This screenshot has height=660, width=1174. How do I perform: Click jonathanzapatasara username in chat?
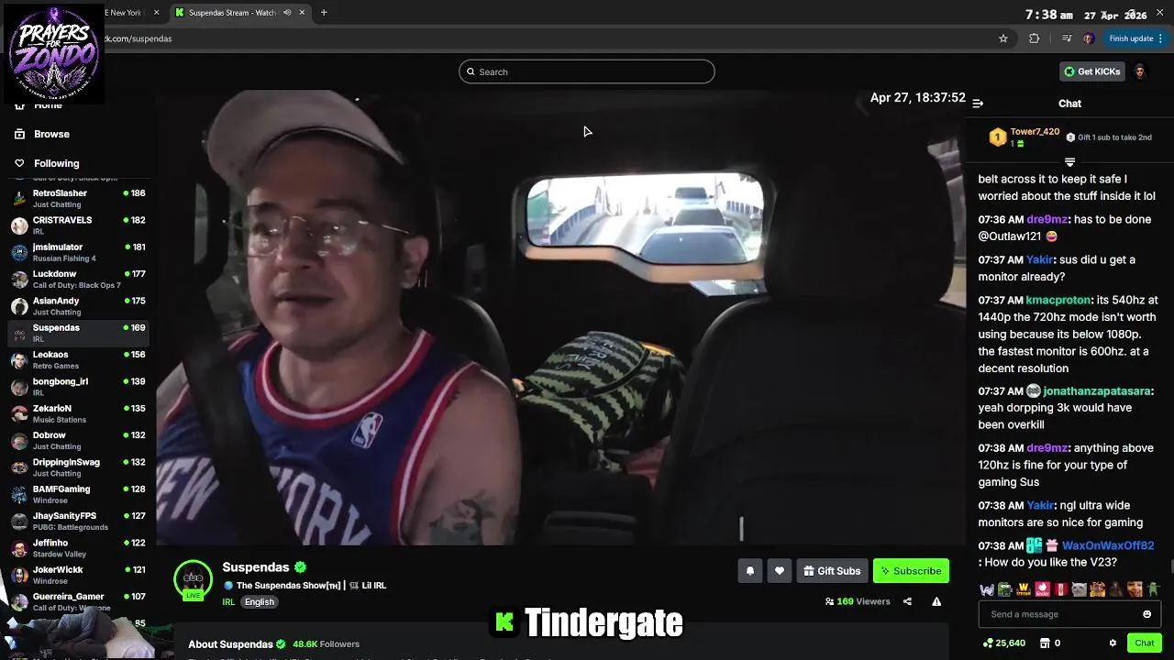(1097, 391)
